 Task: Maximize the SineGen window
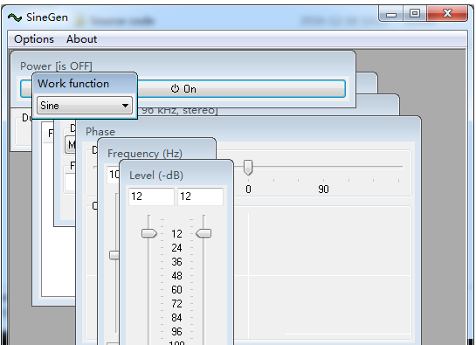coord(415,14)
